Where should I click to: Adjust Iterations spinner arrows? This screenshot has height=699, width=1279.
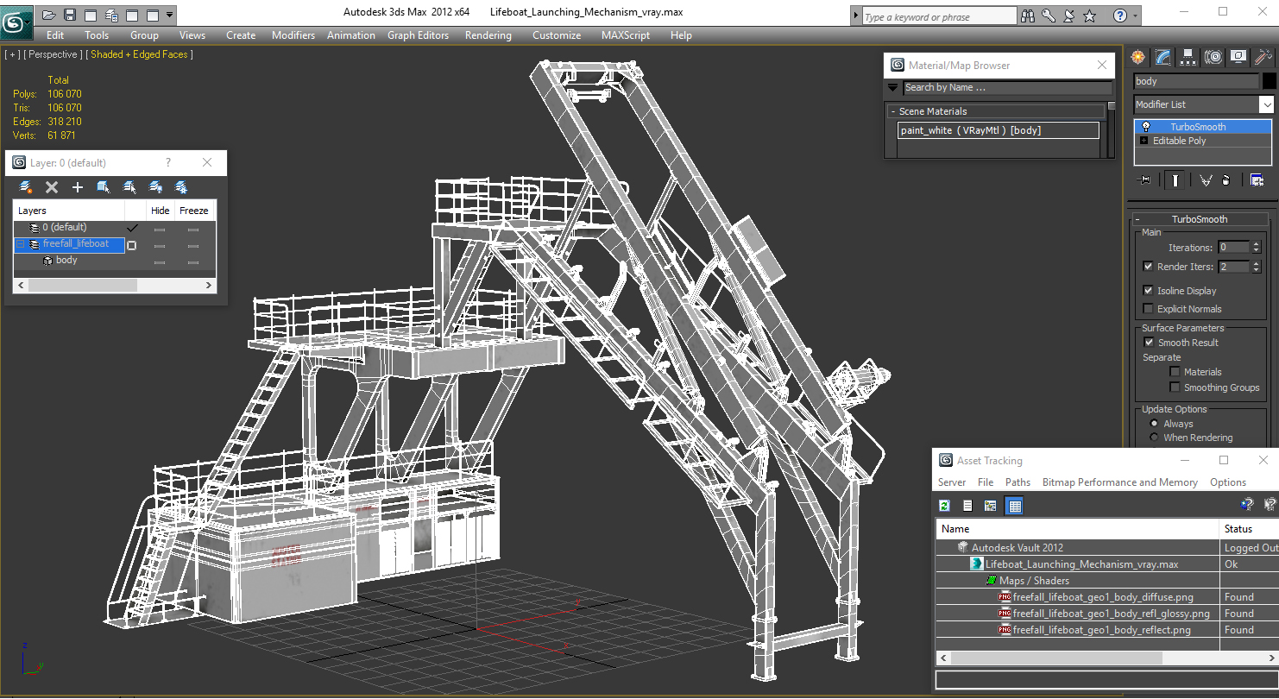(x=1255, y=248)
